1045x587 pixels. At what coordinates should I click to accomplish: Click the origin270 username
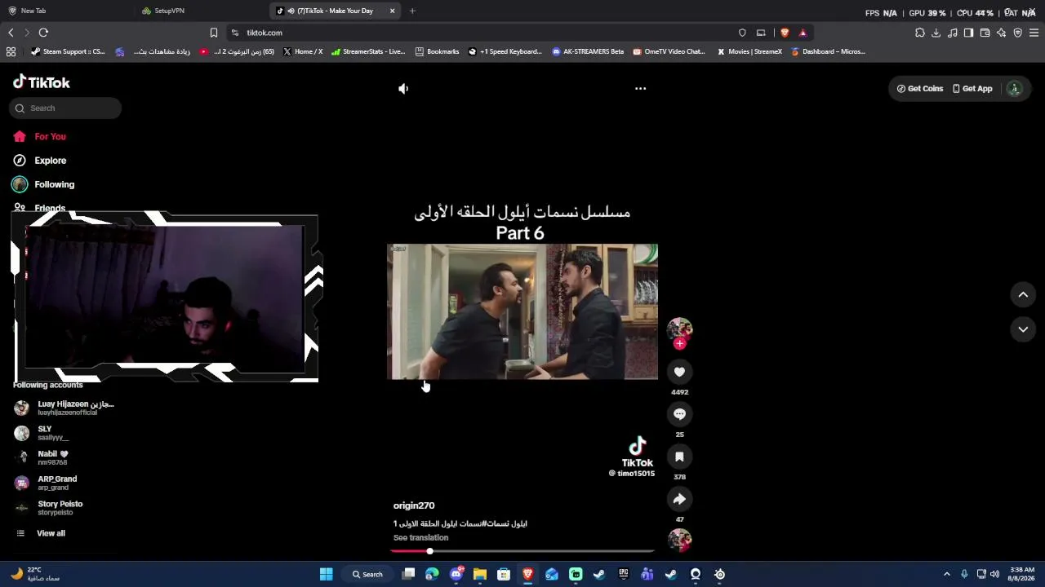click(x=414, y=505)
